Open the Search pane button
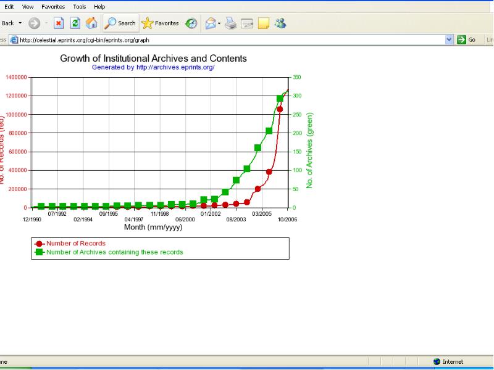This screenshot has width=494, height=370. [x=121, y=23]
